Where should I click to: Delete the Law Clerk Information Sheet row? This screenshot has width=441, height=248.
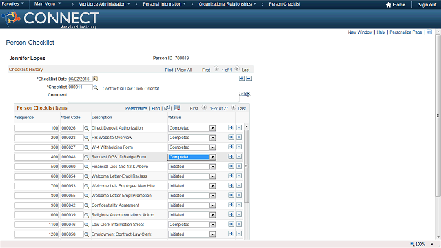click(x=239, y=224)
